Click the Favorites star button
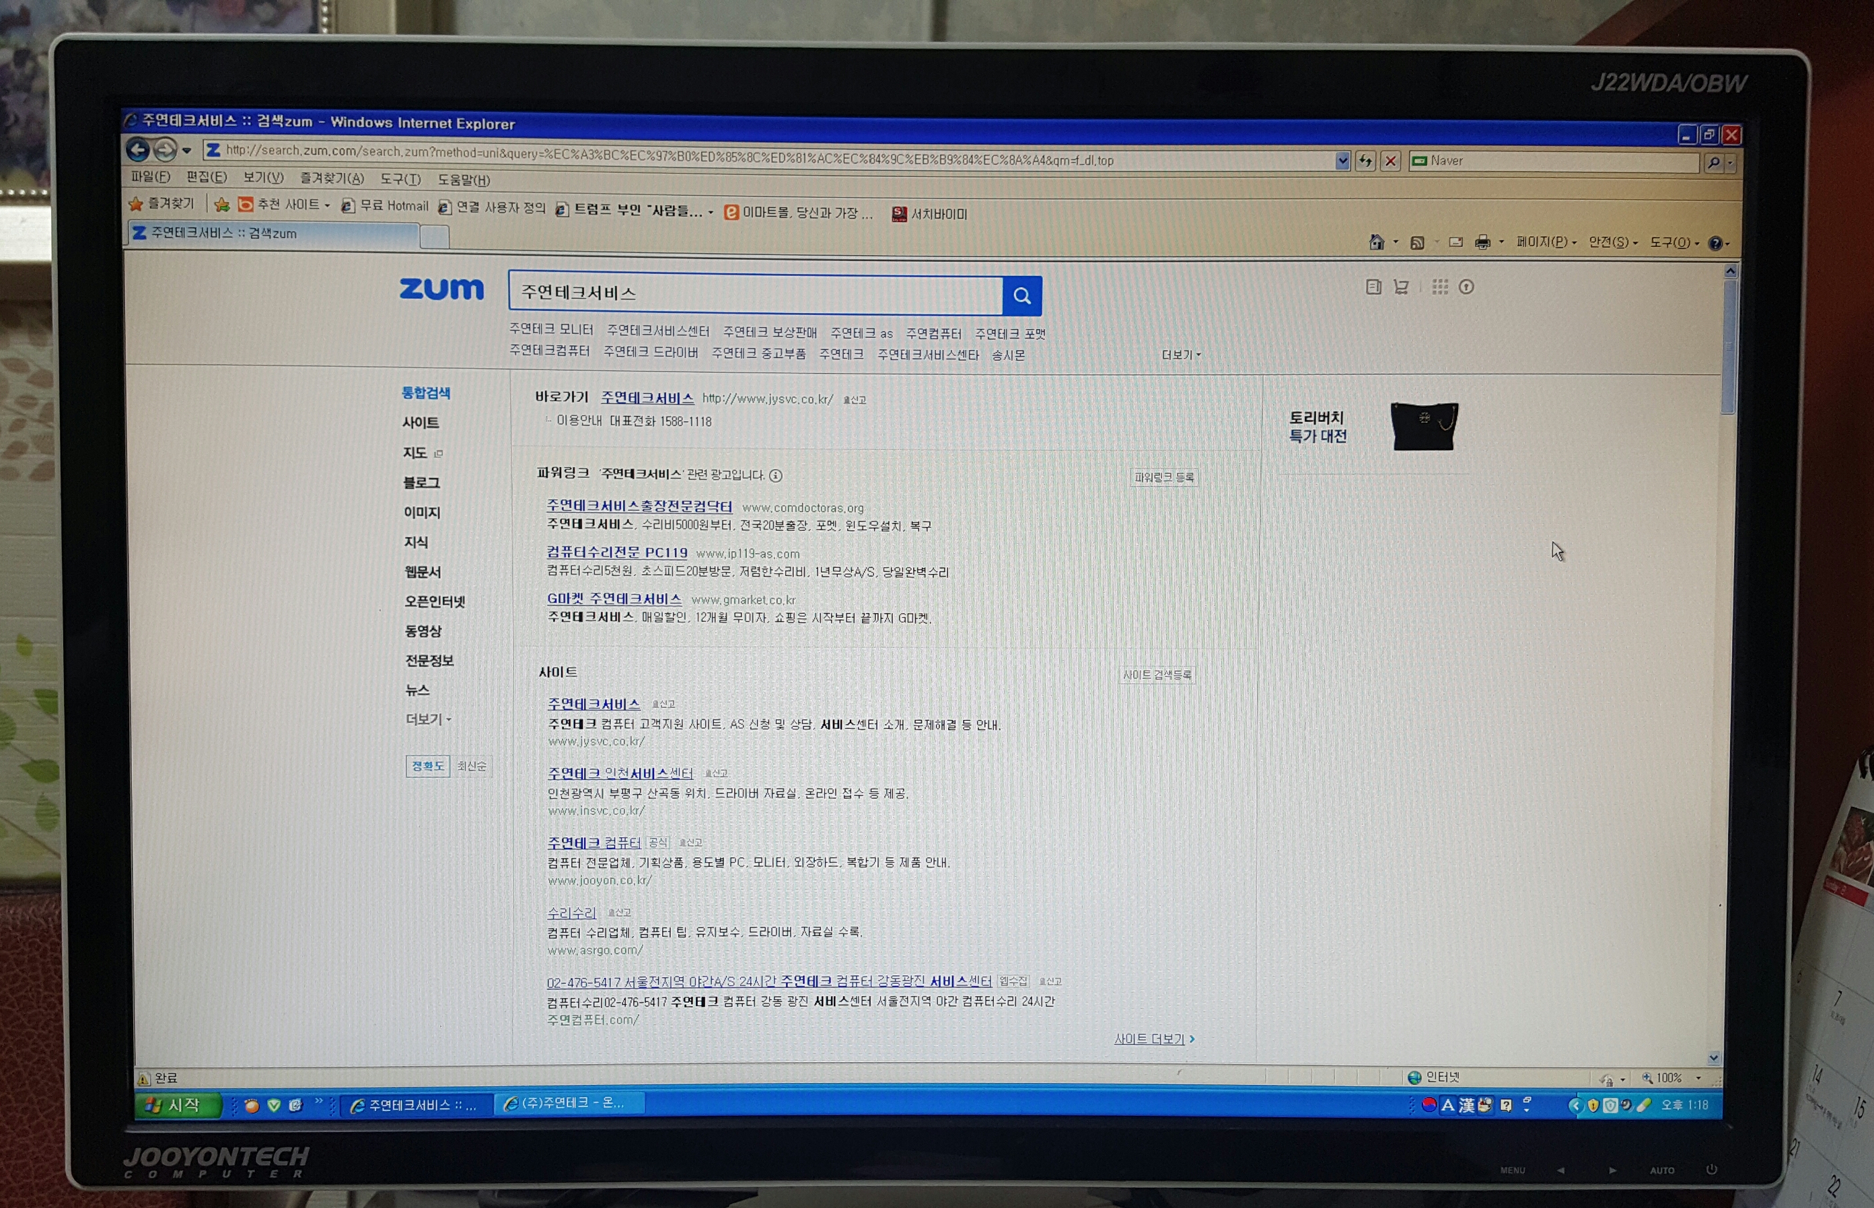 tap(161, 203)
